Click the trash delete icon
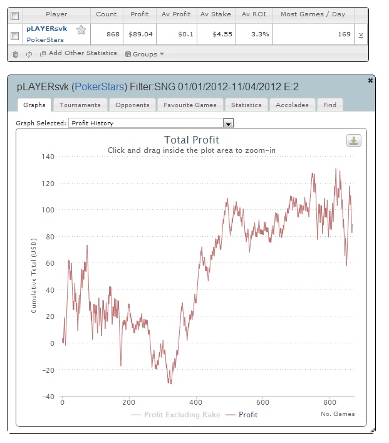This screenshot has height=443, width=389. 16,55
